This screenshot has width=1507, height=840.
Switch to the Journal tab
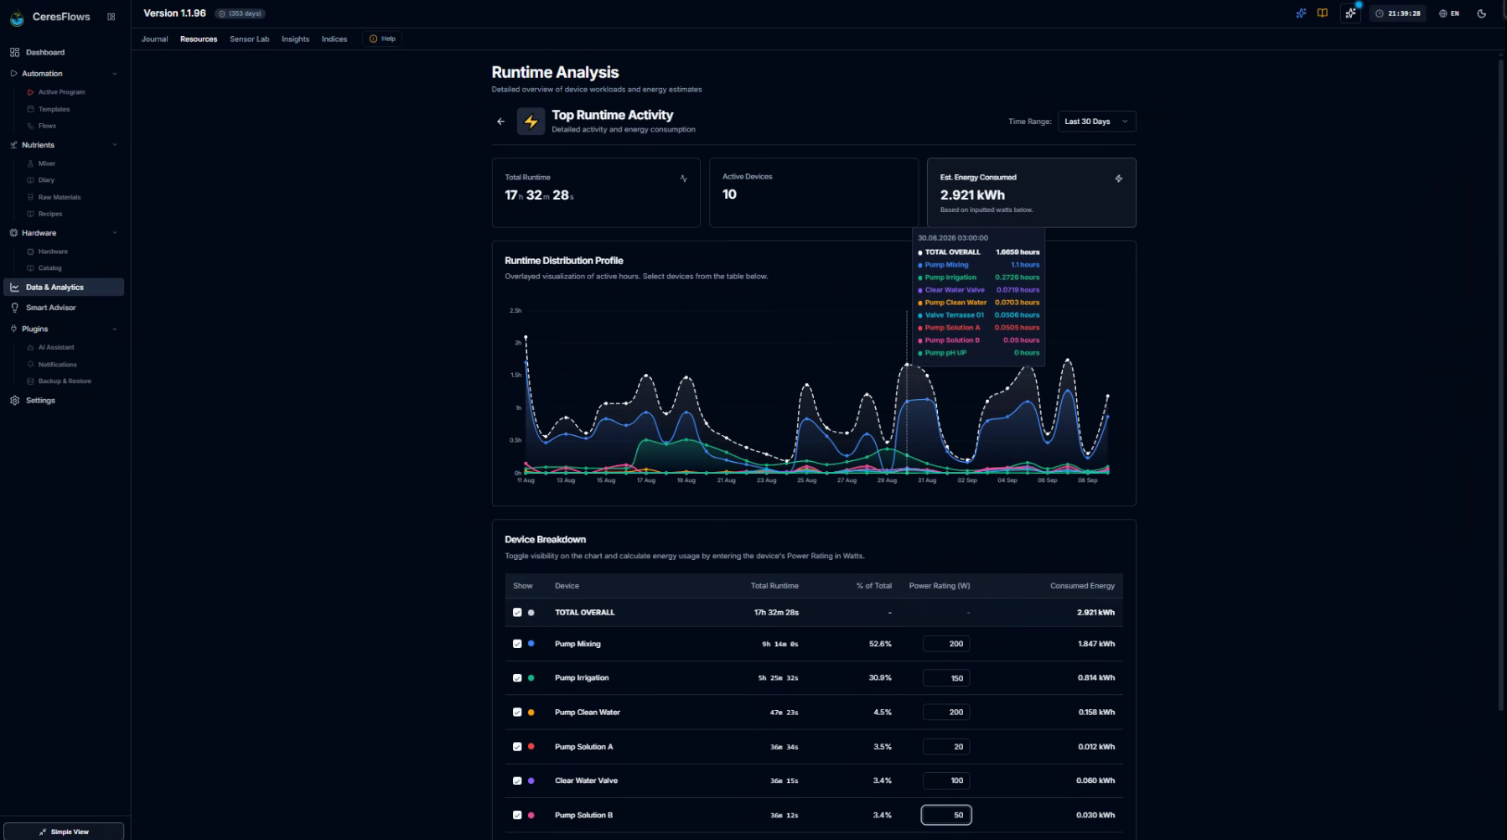pyautogui.click(x=154, y=39)
